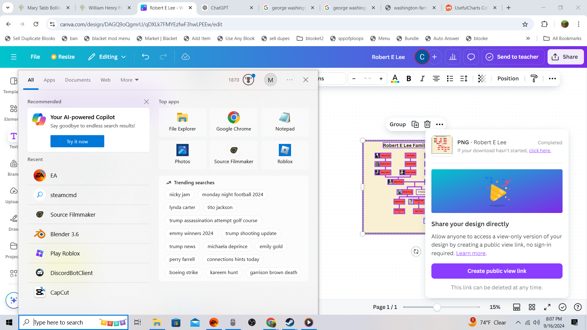The width and height of the screenshot is (587, 330).
Task: Follow the Learn more link
Action: 471,253
